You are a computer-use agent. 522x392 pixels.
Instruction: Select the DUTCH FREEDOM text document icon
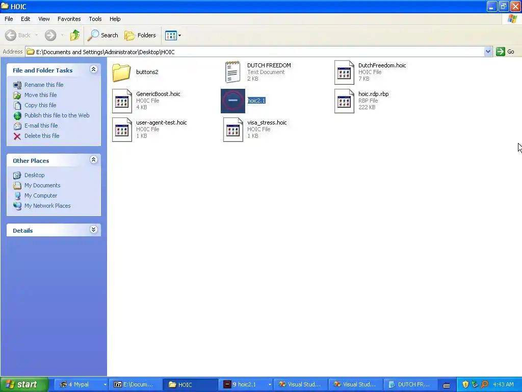coord(232,72)
